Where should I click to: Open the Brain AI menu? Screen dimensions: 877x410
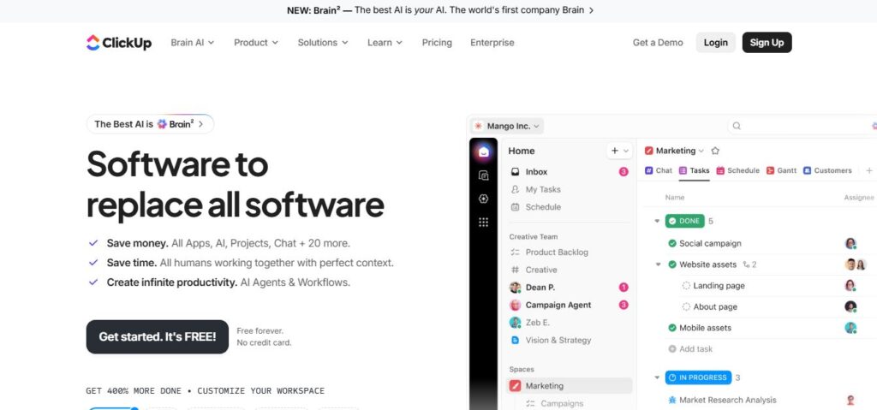click(193, 43)
